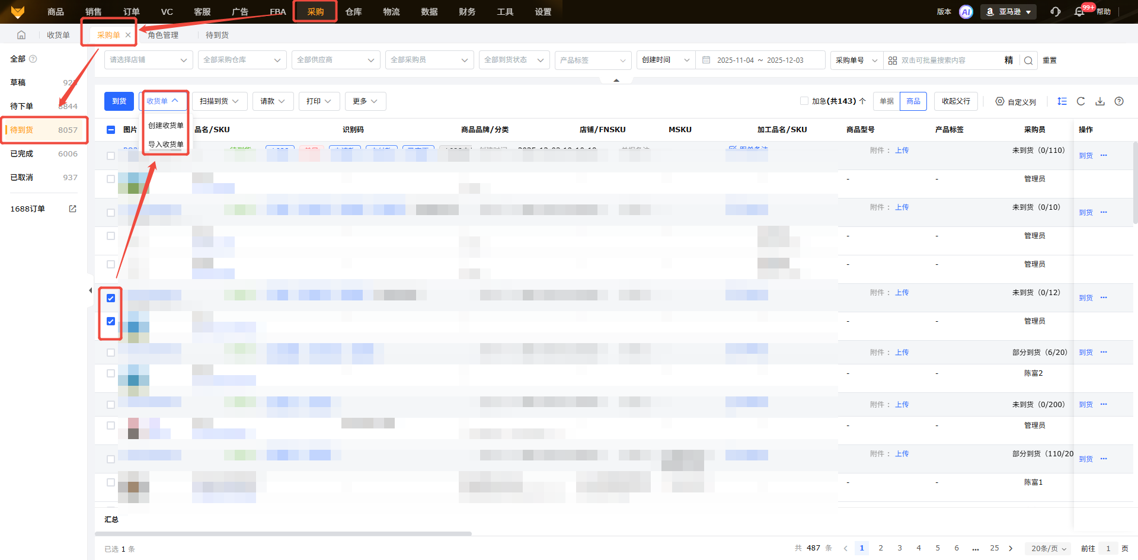The width and height of the screenshot is (1138, 560).
Task: Select the checkbox of the 部分到货 (6/20) row
Action: pyautogui.click(x=111, y=353)
